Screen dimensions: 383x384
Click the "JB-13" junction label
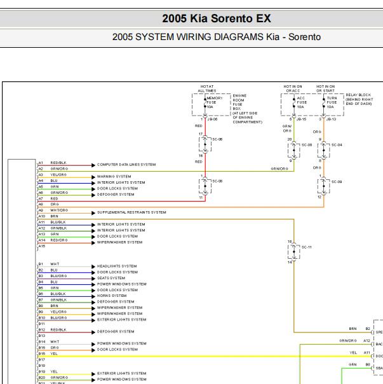(331, 120)
